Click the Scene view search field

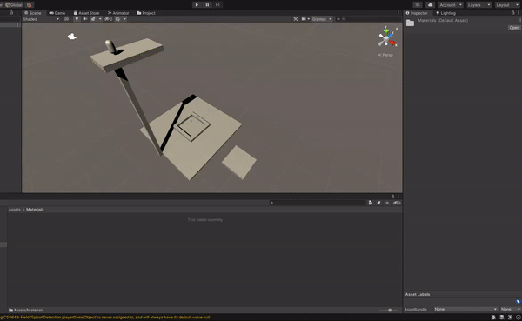(x=368, y=19)
